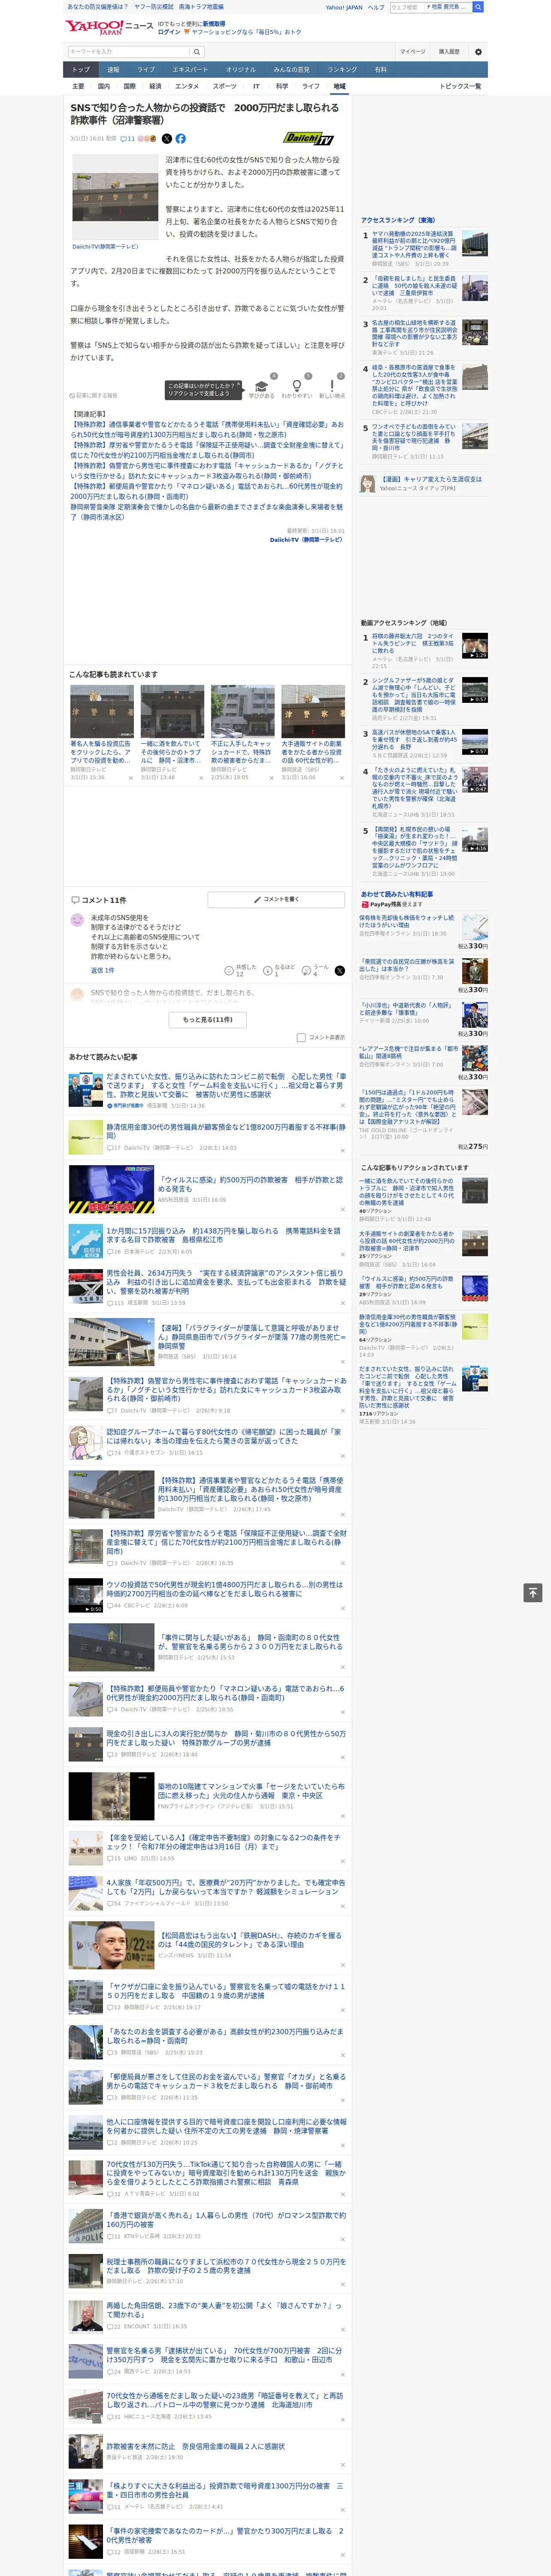Click the ログイン link
Viewport: 551px width, 2576px height.
pyautogui.click(x=169, y=32)
